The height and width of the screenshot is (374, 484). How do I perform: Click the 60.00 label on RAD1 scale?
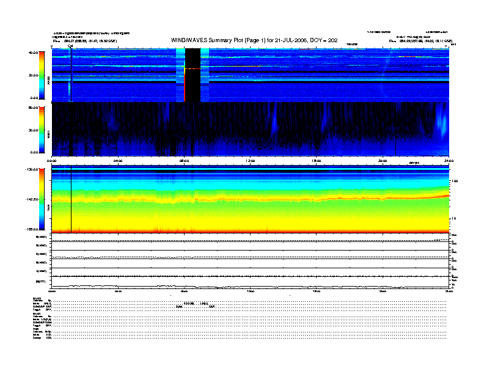[x=33, y=108]
